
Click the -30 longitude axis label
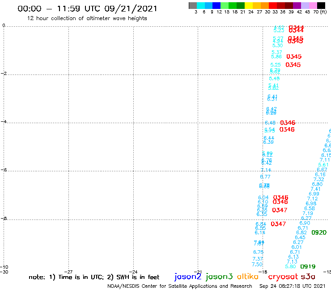pos(4,272)
